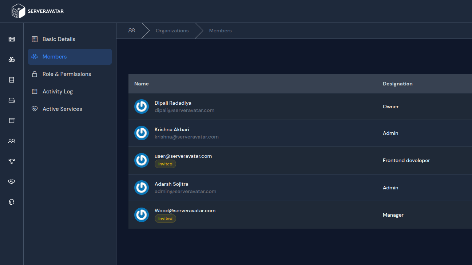Image resolution: width=472 pixels, height=265 pixels.
Task: View Active Services page
Action: (62, 109)
